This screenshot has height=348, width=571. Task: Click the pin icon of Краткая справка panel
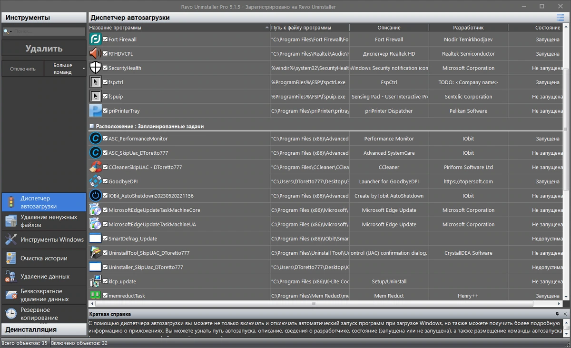tap(557, 314)
